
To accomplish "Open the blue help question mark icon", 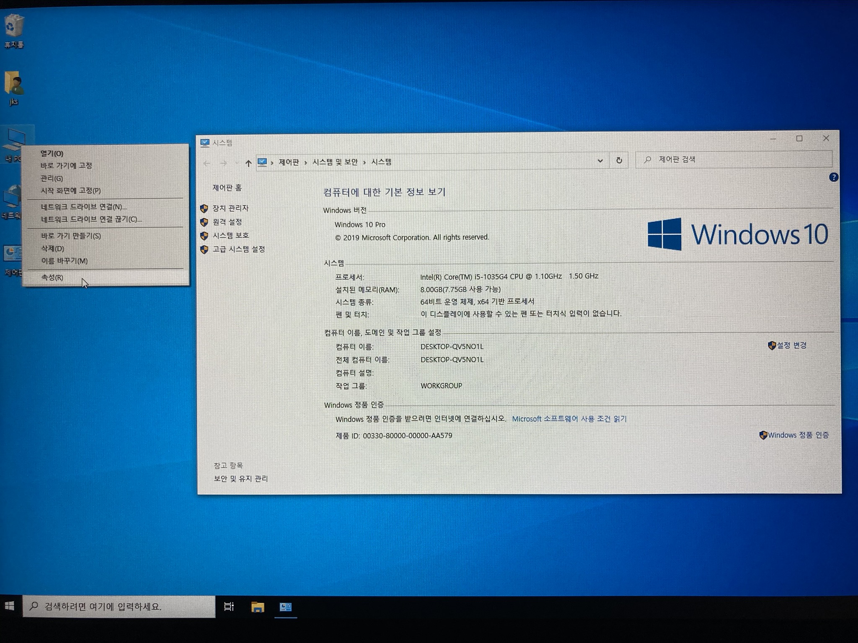I will (x=833, y=177).
